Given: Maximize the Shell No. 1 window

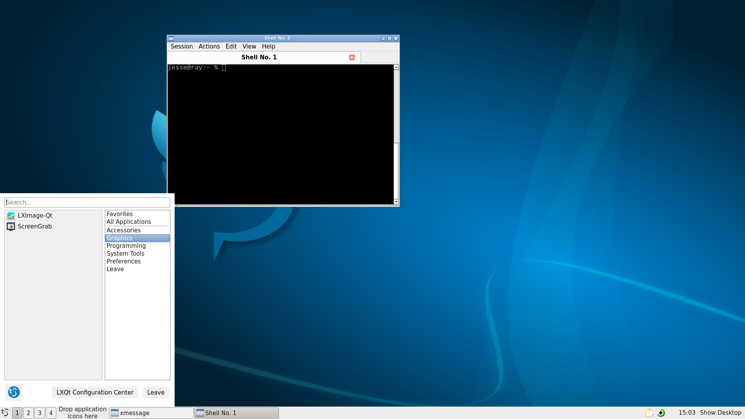Looking at the screenshot, I should [x=390, y=38].
